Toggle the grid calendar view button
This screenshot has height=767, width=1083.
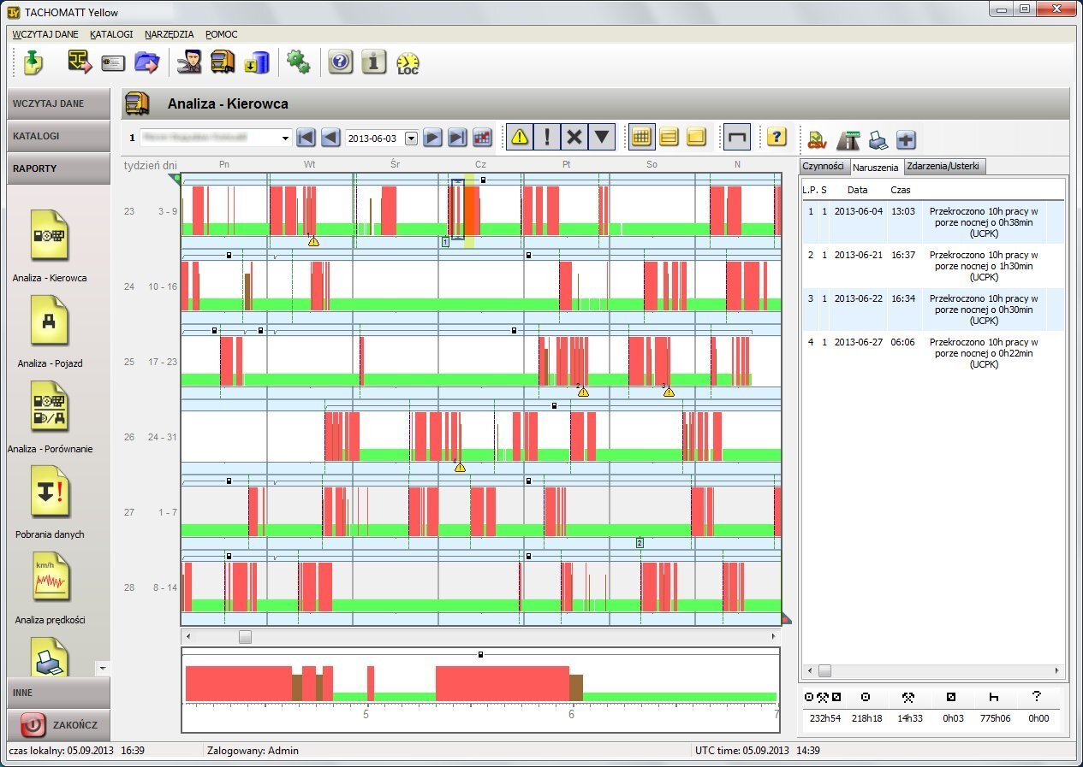tap(641, 137)
